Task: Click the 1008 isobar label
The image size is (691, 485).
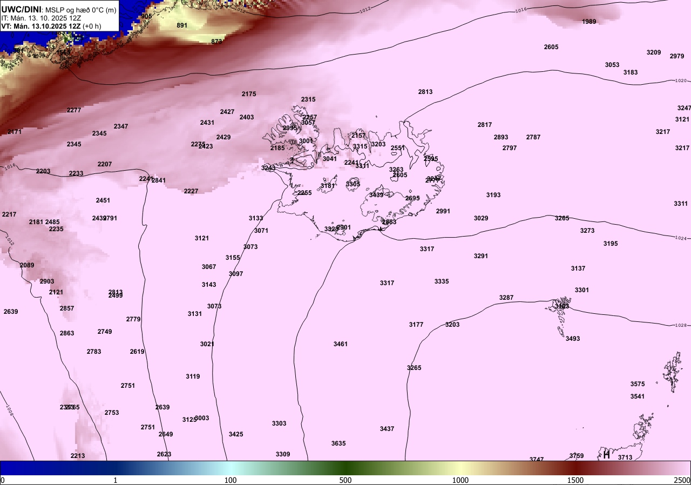Action: 10,410
